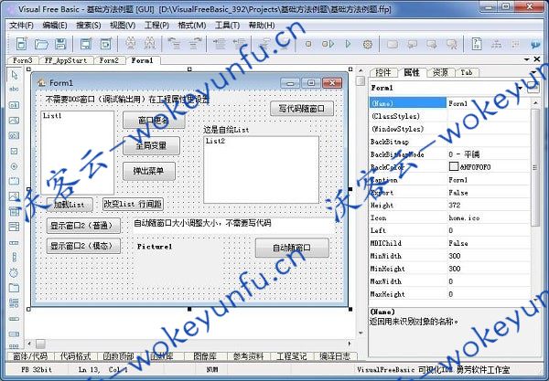Screen dimensions: 549x381
Task: Open the 编辑(E) menu
Action: pyautogui.click(x=55, y=26)
